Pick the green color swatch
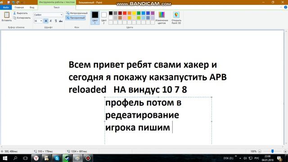The image size is (288, 162). coord(139,13)
